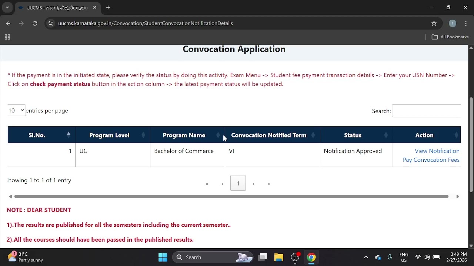474x266 pixels.
Task: Open weather widget 31°C Partly sunny
Action: [x=25, y=257]
